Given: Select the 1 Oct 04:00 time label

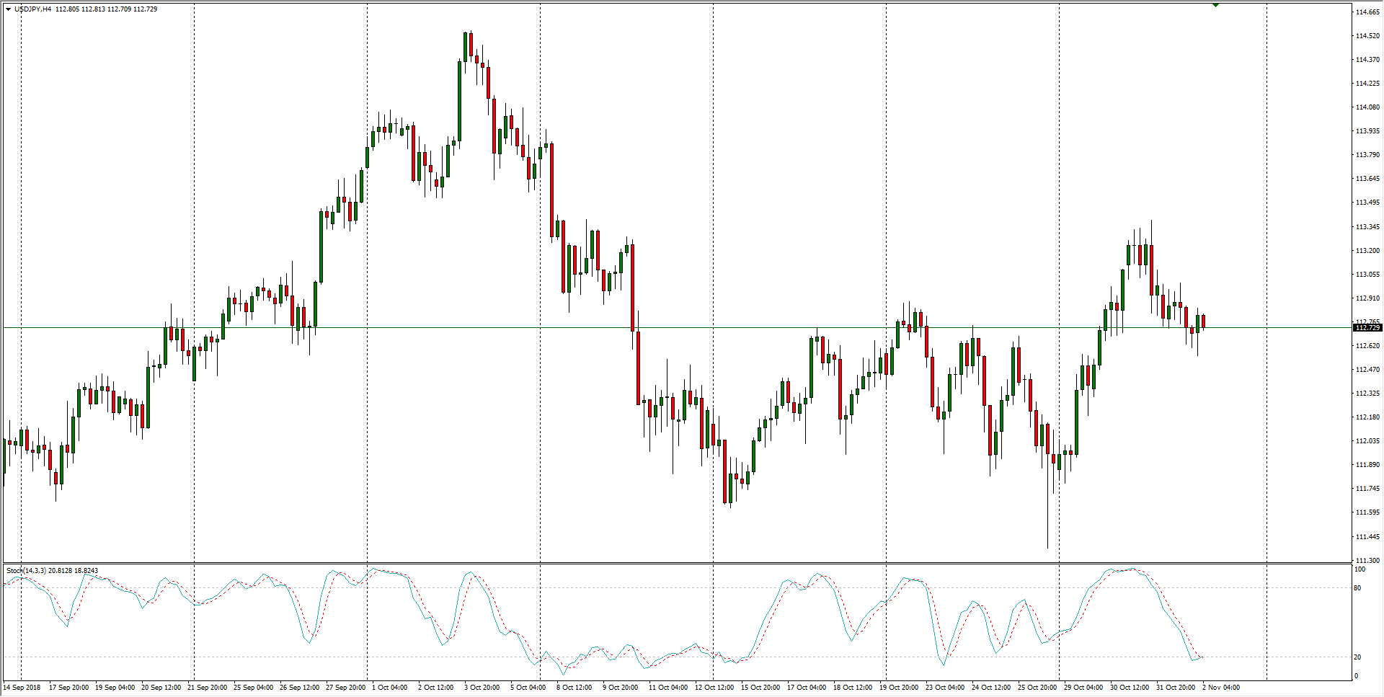Looking at the screenshot, I should tap(389, 687).
